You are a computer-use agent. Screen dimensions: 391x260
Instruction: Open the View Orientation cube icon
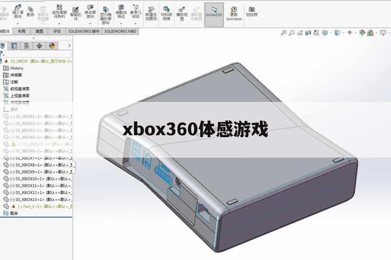[x=325, y=33]
